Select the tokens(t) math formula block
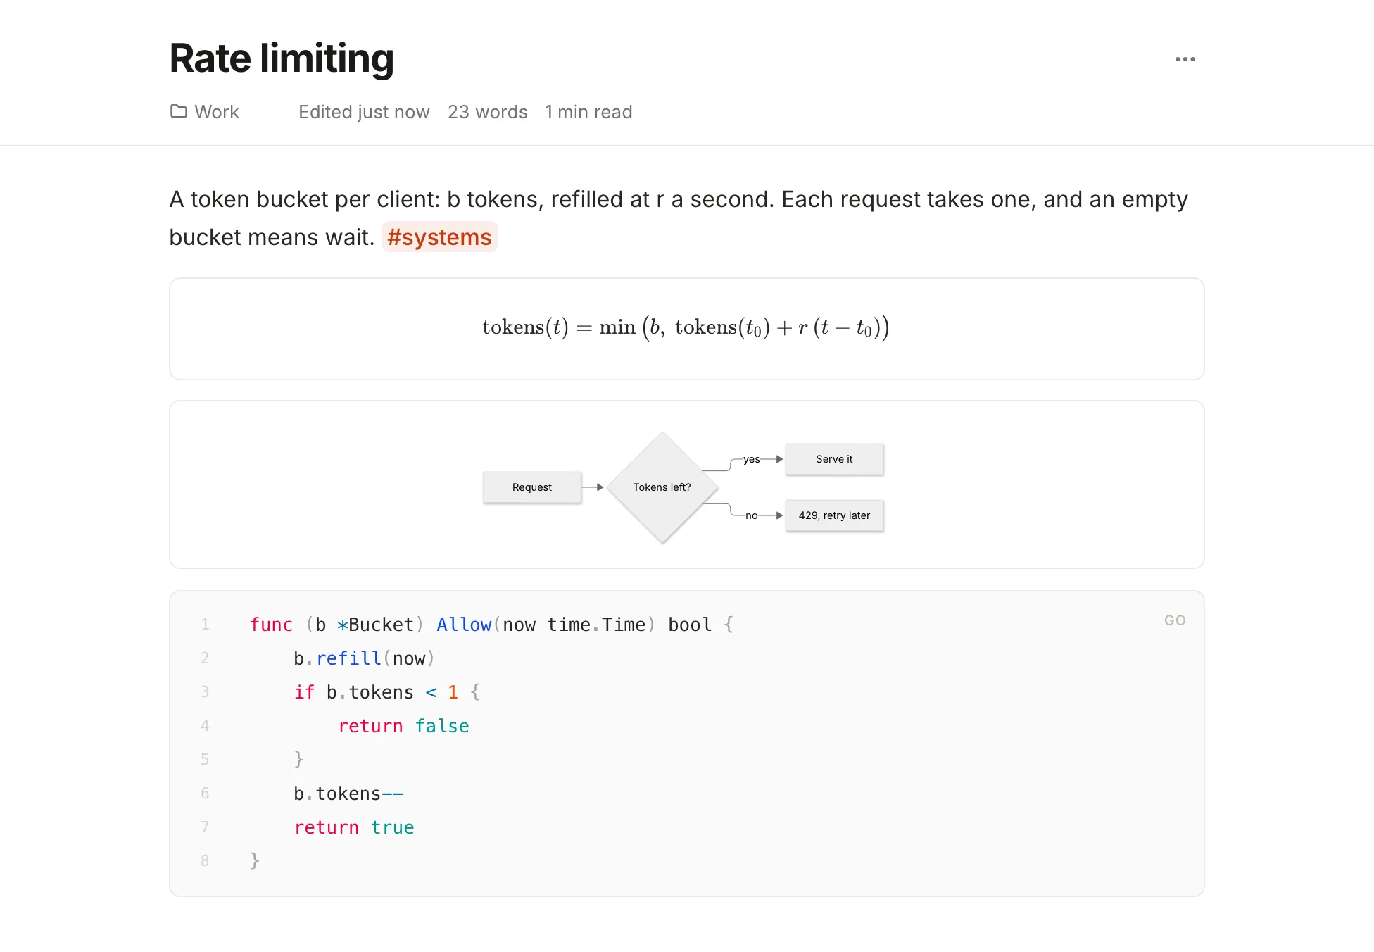 click(686, 328)
